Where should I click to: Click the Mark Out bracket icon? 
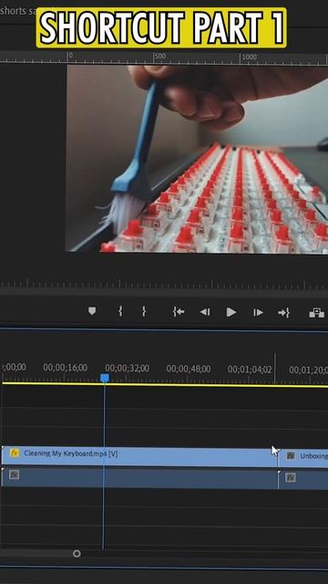click(x=144, y=311)
